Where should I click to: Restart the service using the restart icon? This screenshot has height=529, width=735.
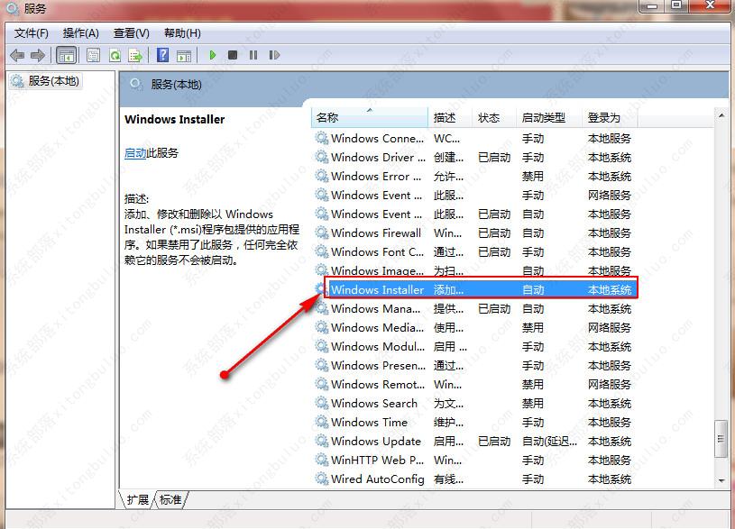click(x=274, y=55)
